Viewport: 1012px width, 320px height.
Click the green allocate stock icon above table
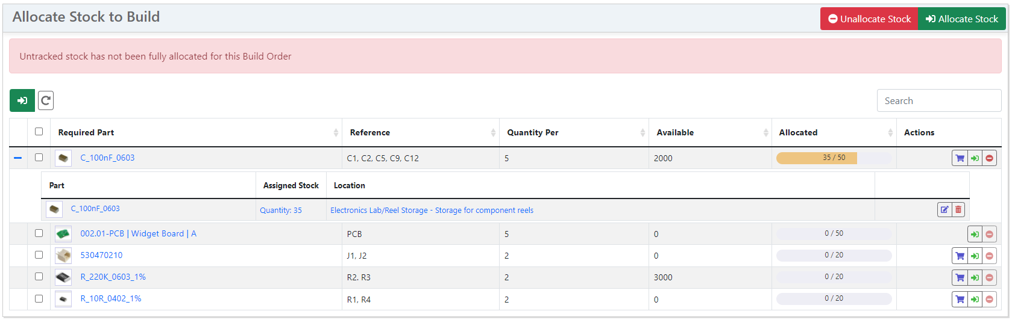click(22, 100)
